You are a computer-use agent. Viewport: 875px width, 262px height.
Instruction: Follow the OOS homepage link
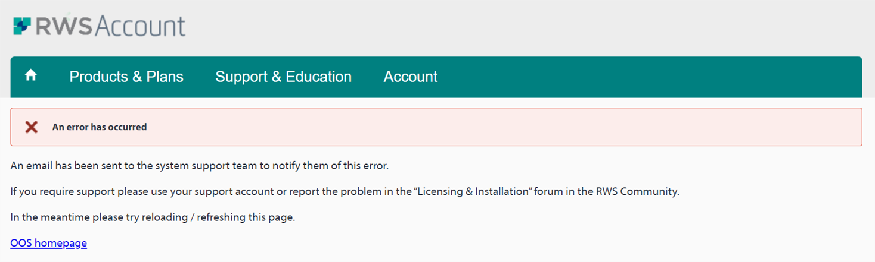(49, 243)
